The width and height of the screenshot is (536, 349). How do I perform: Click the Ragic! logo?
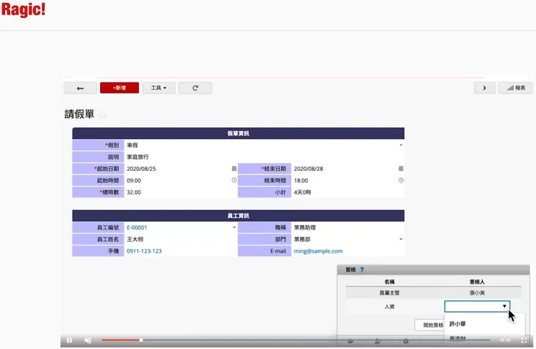pyautogui.click(x=24, y=9)
